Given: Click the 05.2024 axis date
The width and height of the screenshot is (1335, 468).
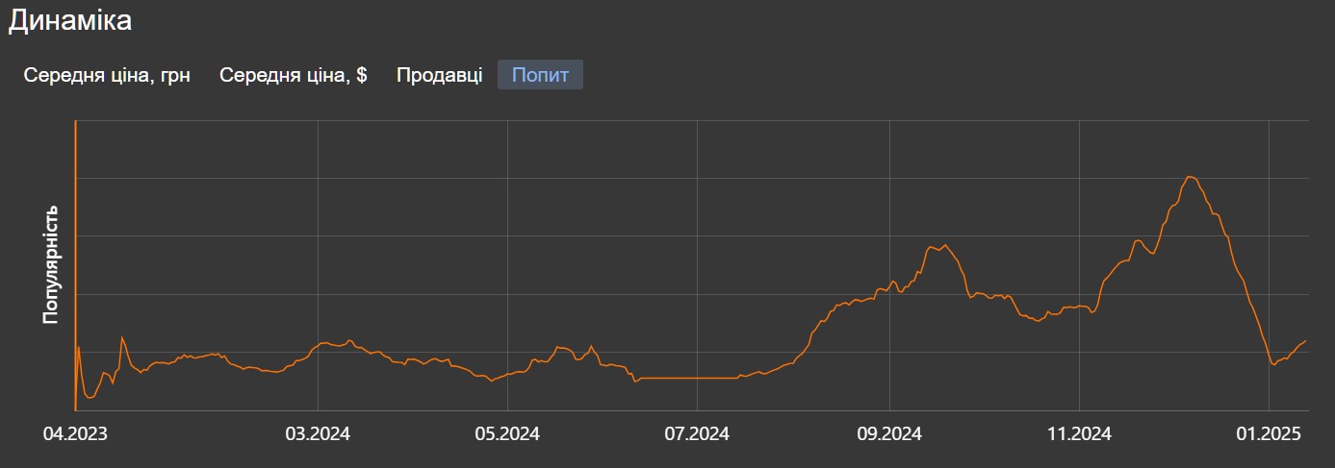Looking at the screenshot, I should (507, 434).
